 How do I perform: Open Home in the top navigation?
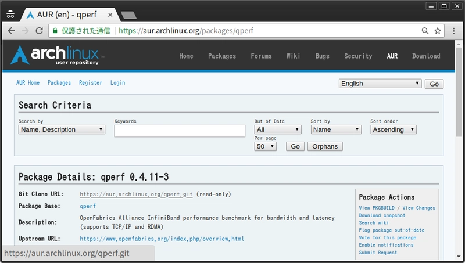click(186, 56)
